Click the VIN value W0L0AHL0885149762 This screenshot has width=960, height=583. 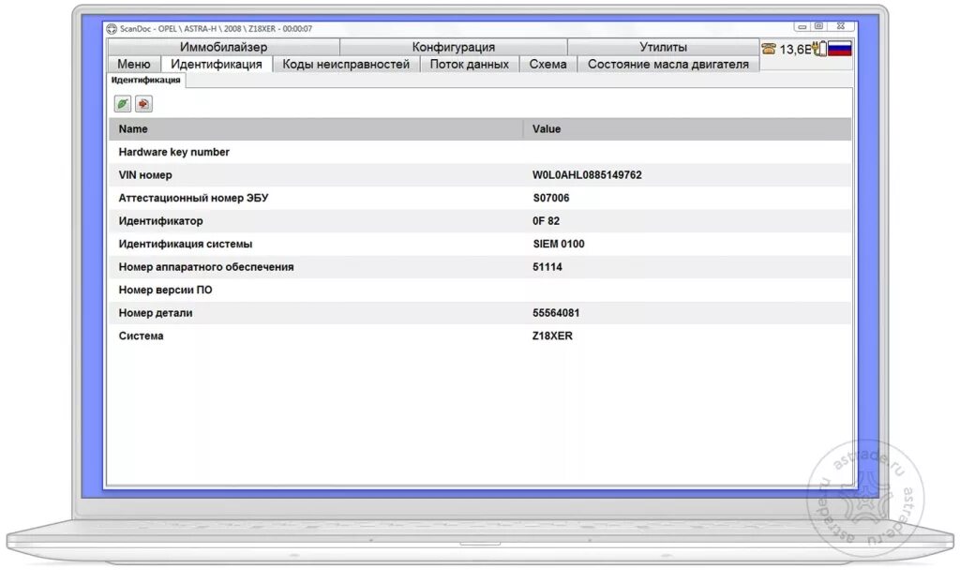pos(587,175)
